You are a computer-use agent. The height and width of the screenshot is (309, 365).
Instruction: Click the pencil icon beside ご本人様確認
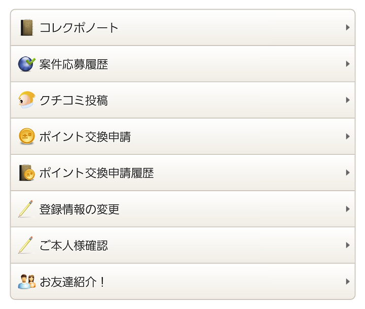click(26, 245)
